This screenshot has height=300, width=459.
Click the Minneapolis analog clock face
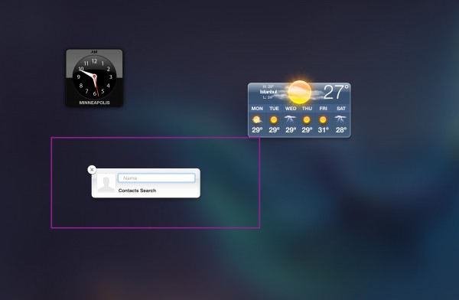pyautogui.click(x=94, y=77)
